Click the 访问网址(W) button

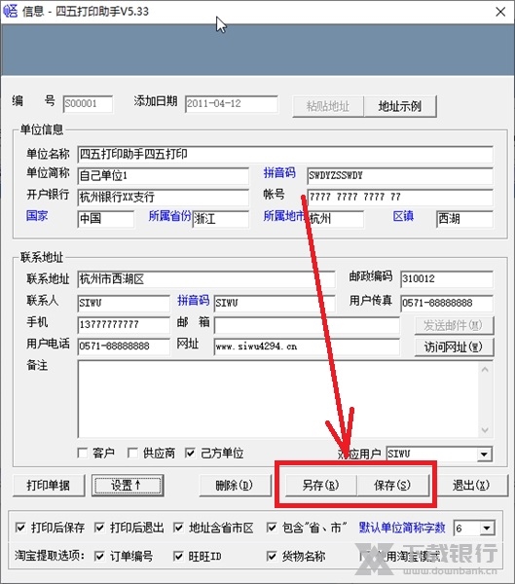[455, 347]
